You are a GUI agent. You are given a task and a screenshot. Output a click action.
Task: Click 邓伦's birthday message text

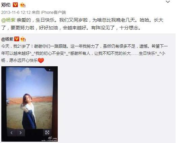(82, 24)
